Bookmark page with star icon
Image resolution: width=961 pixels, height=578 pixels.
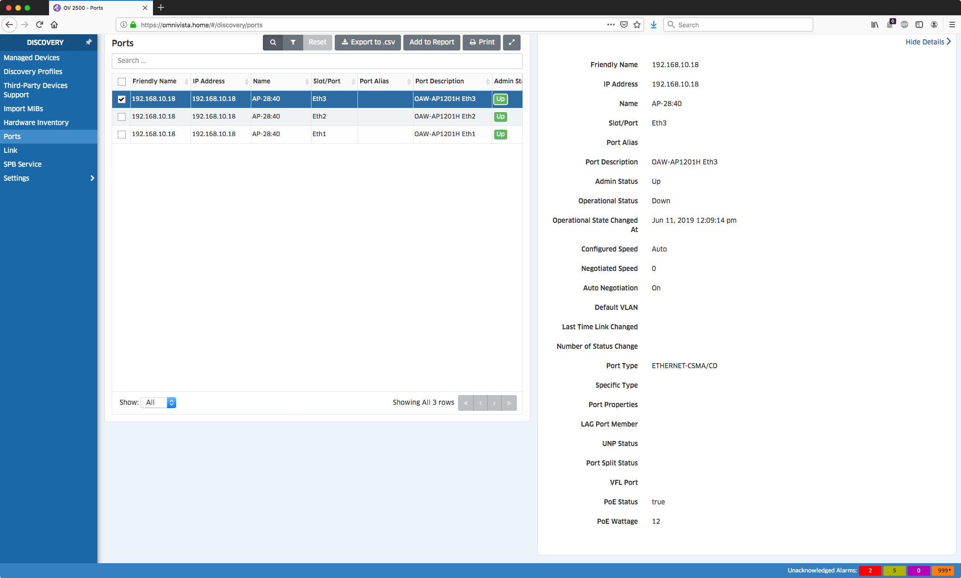(x=637, y=25)
